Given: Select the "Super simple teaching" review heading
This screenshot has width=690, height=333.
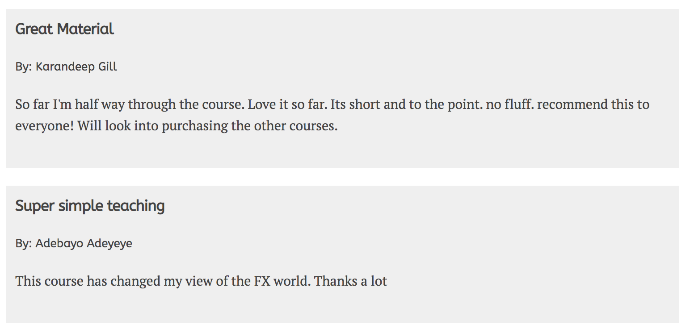Looking at the screenshot, I should pos(90,206).
